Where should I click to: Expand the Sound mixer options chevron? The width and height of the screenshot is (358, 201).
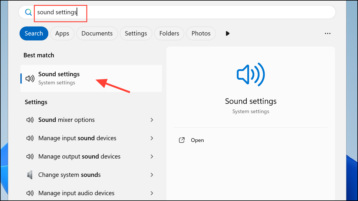coord(152,120)
